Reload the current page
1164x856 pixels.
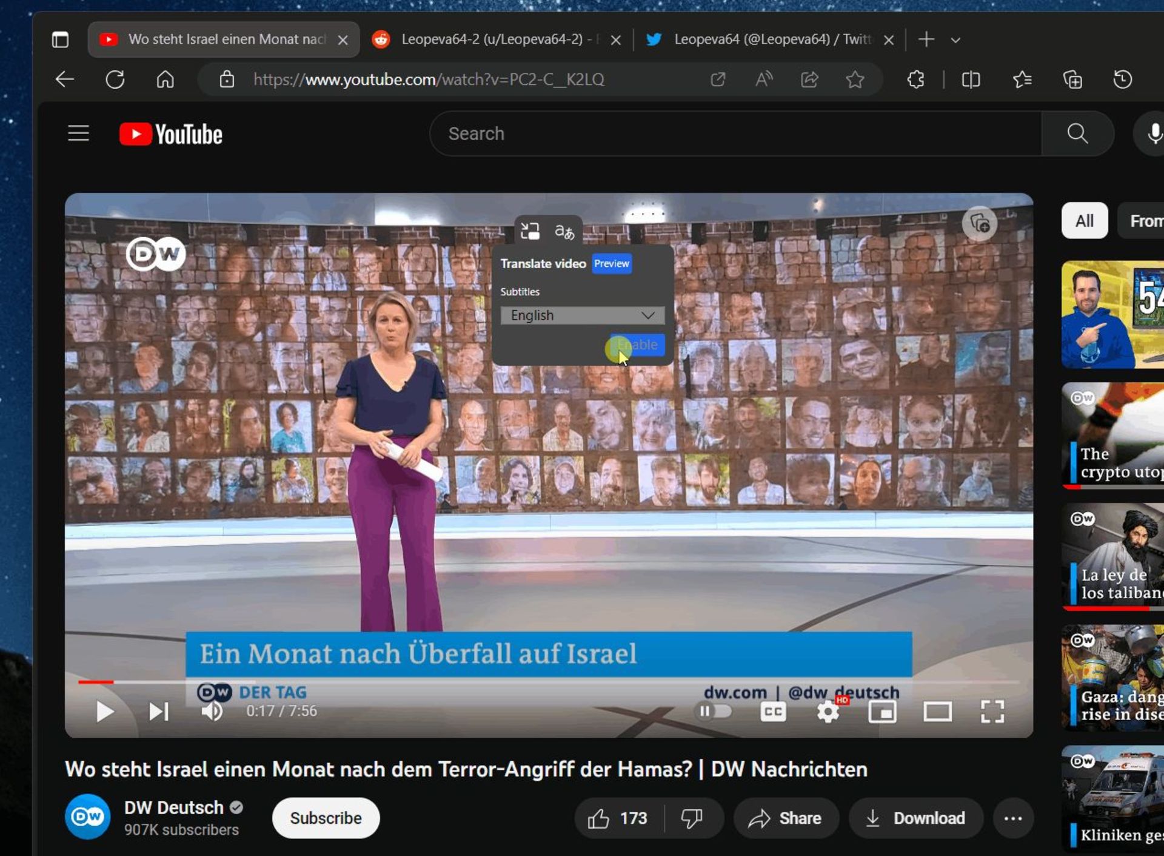coord(115,79)
